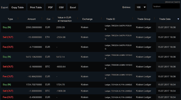
Task: Click the Type column sort arrows
Action: click(x=18, y=18)
